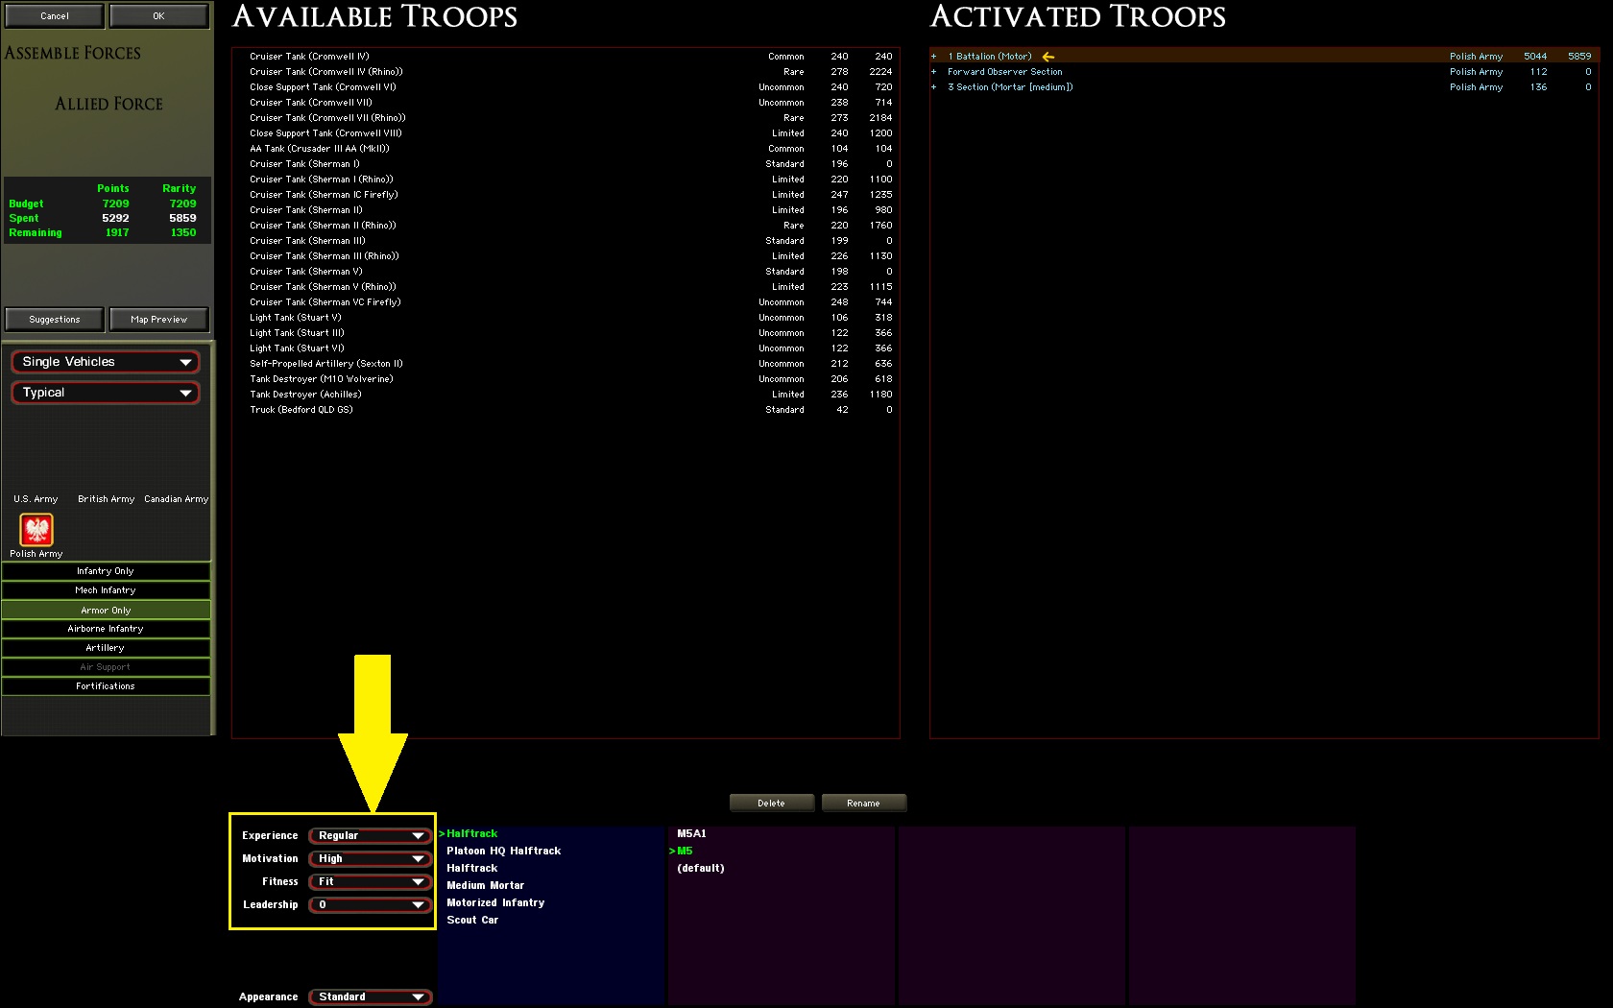The width and height of the screenshot is (1613, 1008).
Task: Select the Armor Only filter
Action: (x=106, y=610)
